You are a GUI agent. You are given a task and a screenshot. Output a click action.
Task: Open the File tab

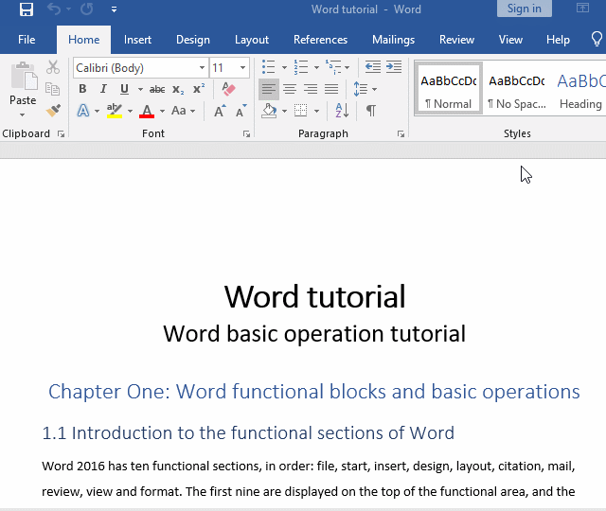(x=27, y=40)
